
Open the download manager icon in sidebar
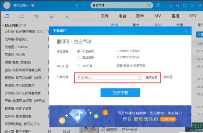67,16
